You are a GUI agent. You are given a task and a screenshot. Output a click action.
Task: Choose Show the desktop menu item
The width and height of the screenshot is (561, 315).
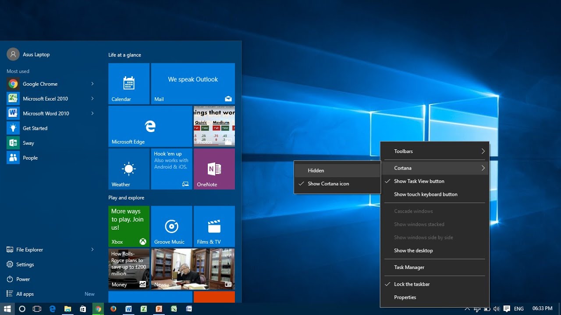(435, 251)
